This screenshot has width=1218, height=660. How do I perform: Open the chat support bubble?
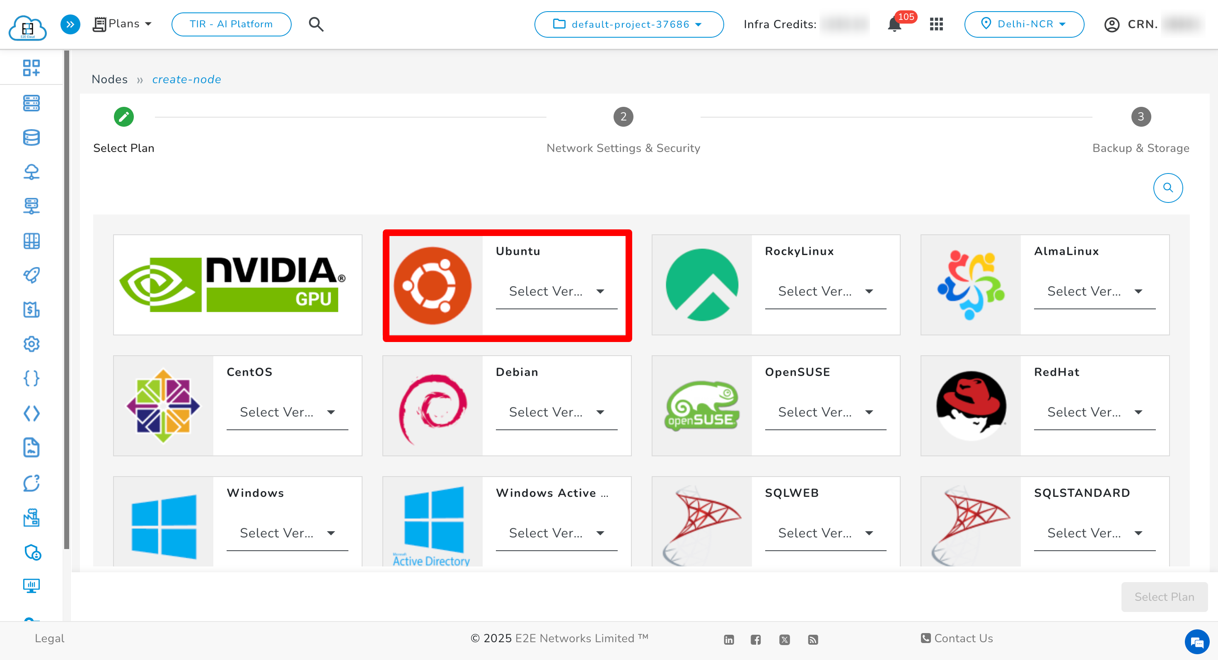pyautogui.click(x=1196, y=642)
